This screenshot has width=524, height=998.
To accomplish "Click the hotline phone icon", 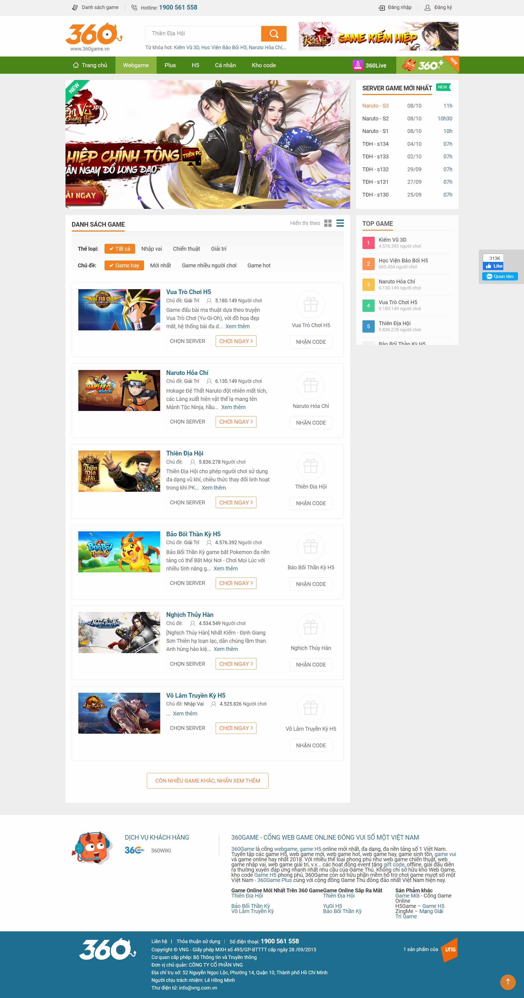I will (x=134, y=7).
